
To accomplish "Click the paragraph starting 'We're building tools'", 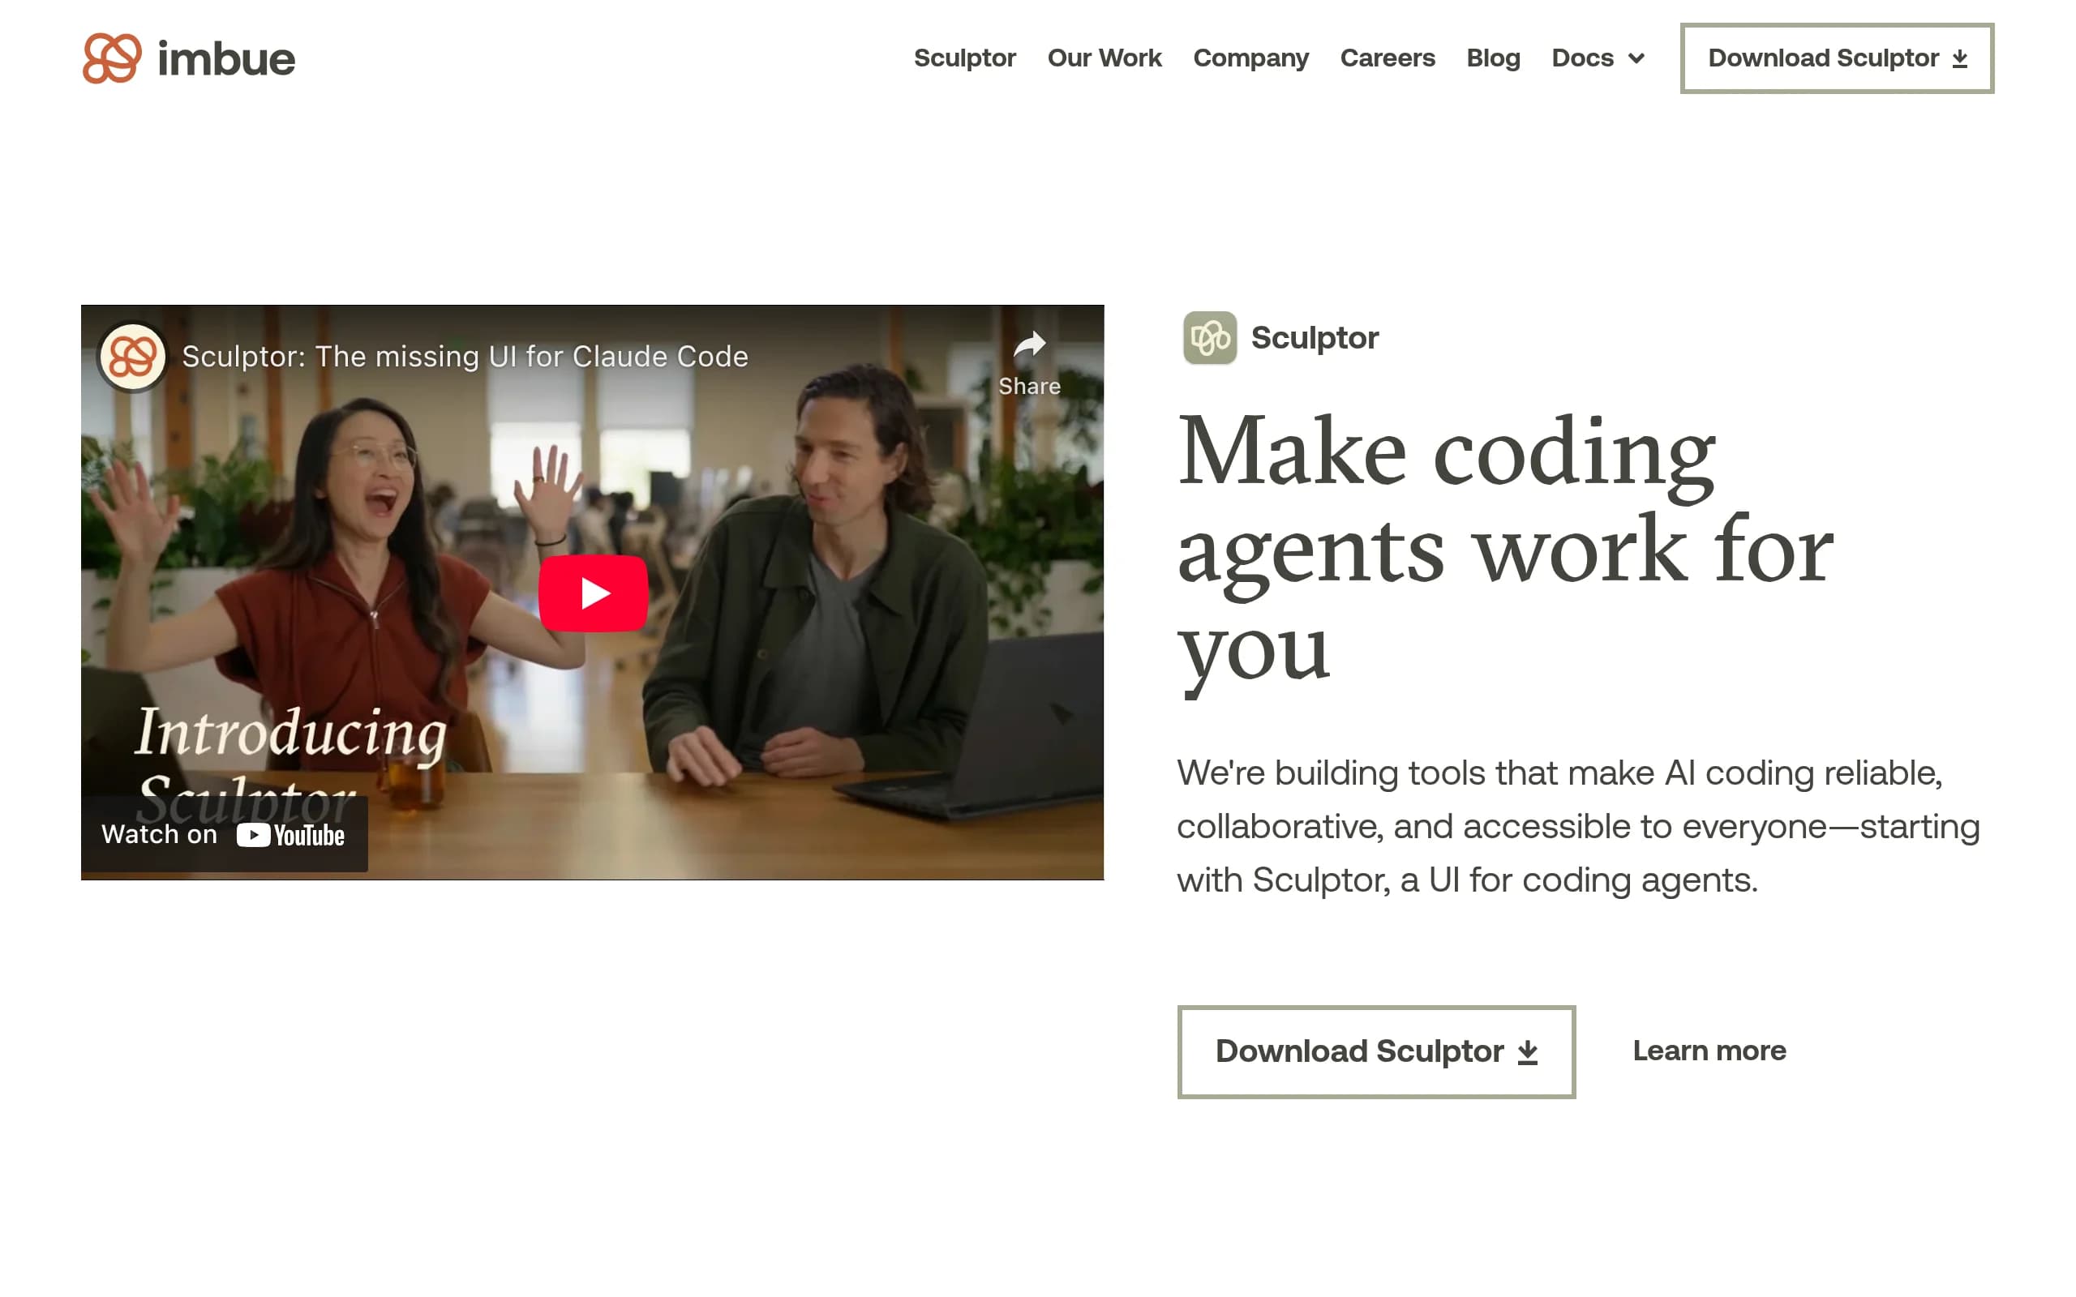I will pyautogui.click(x=1577, y=826).
